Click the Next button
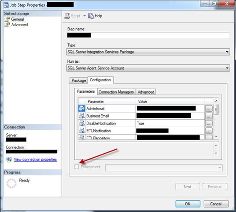This screenshot has height=212, width=236. [x=188, y=187]
